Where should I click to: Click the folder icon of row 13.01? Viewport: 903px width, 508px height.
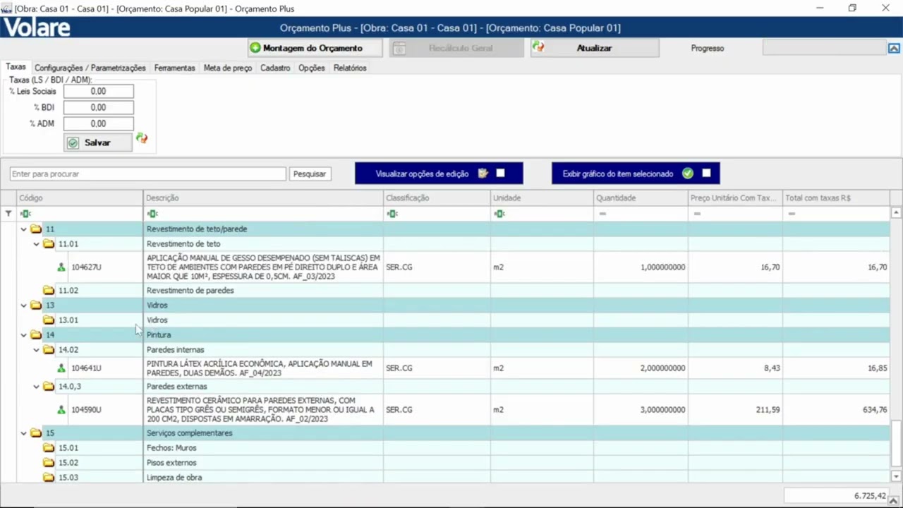[49, 320]
